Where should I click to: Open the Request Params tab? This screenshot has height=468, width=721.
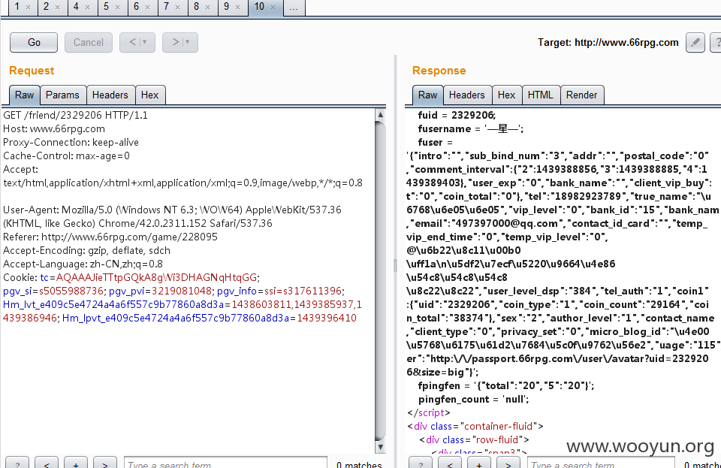coord(62,95)
